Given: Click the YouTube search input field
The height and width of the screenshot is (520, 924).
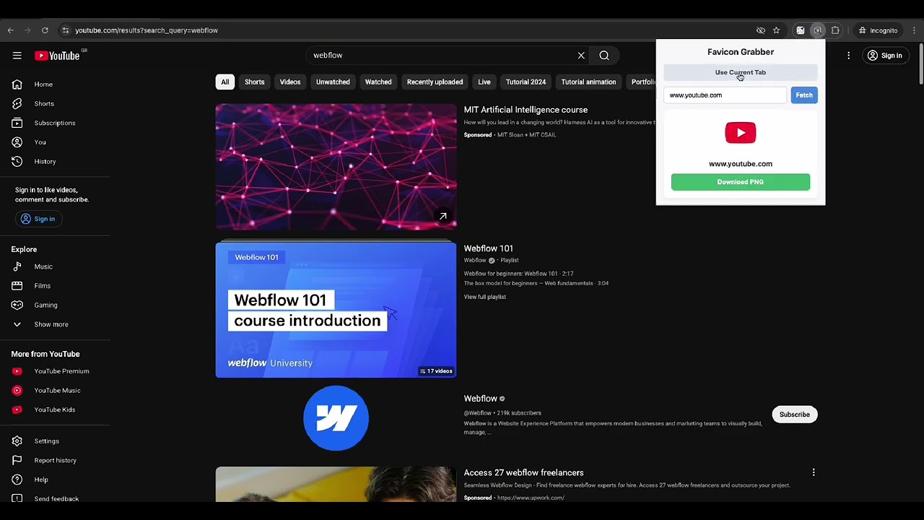Looking at the screenshot, I should 440,56.
